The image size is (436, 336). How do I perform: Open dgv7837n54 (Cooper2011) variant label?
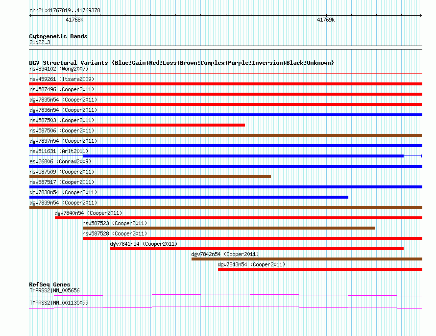63,141
